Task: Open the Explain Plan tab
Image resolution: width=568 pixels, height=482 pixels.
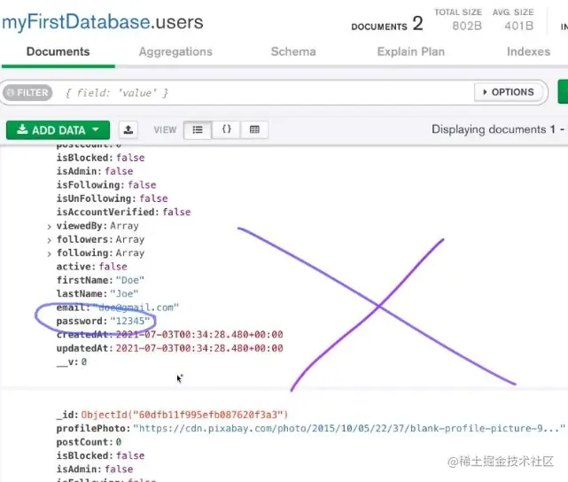Action: pyautogui.click(x=411, y=51)
